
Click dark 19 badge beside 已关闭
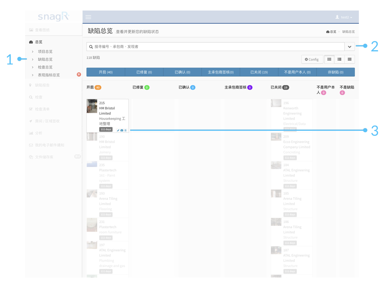coord(285,87)
